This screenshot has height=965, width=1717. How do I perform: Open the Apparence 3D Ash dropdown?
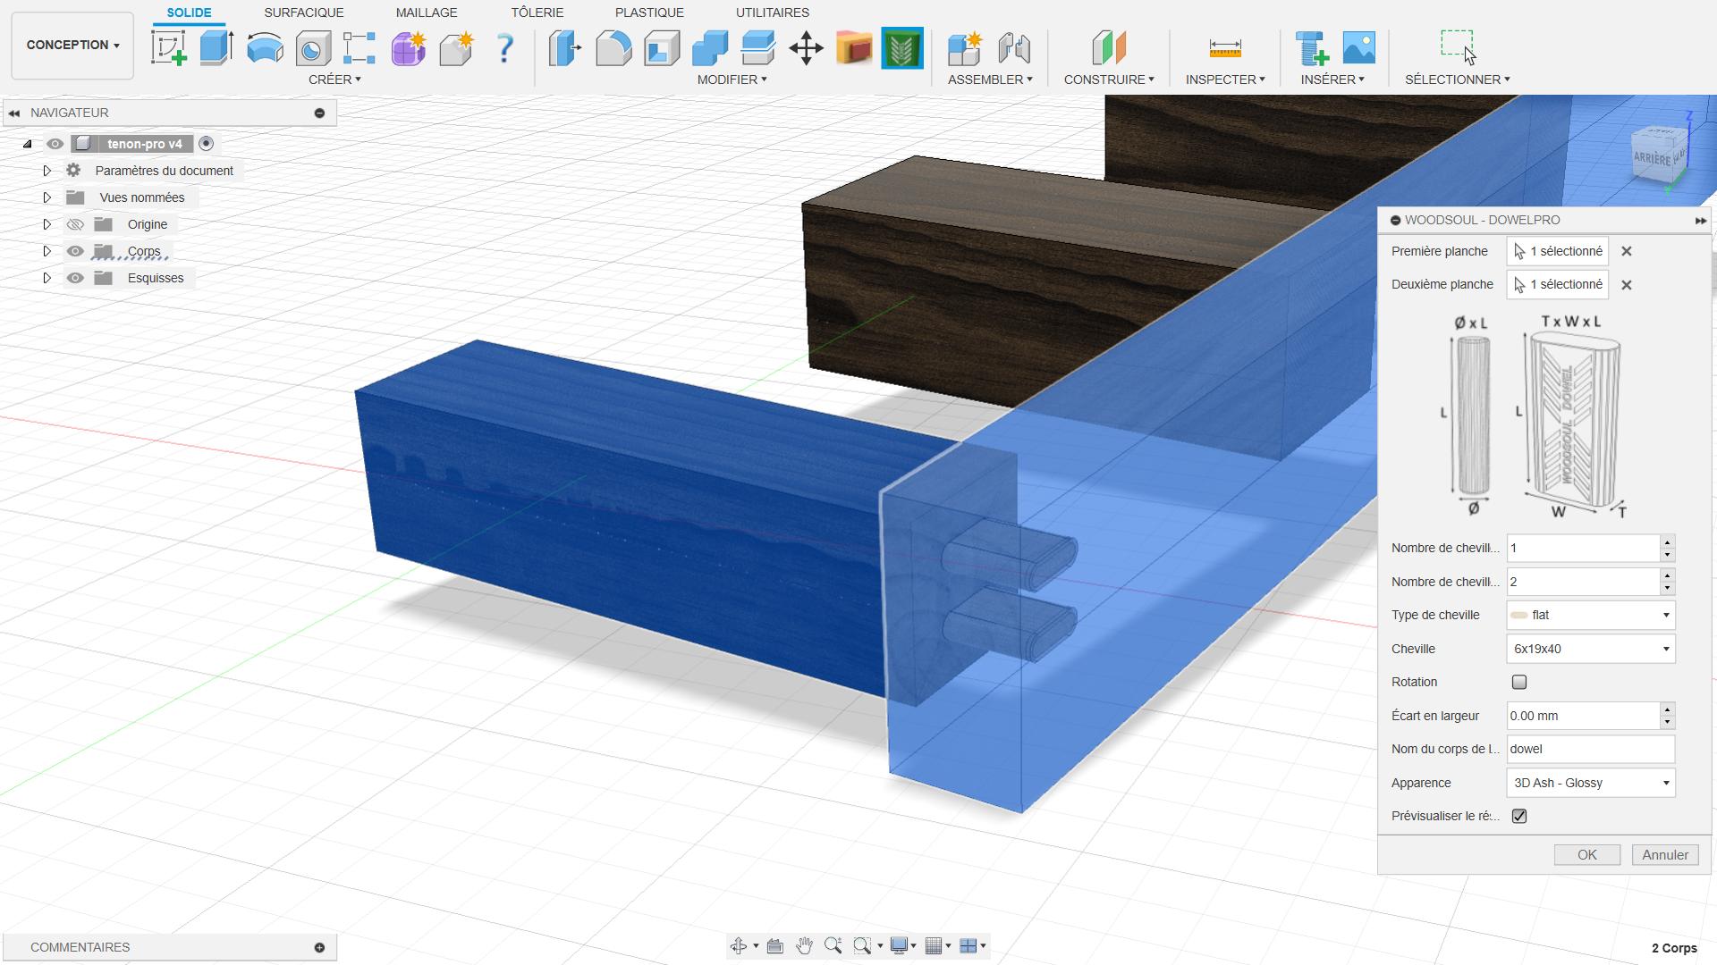tap(1590, 783)
